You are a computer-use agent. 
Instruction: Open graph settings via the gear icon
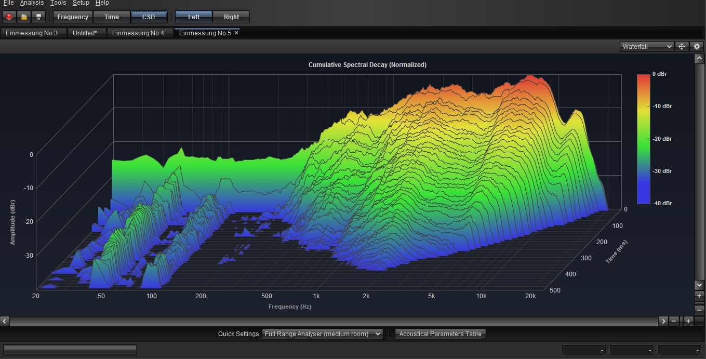point(697,47)
